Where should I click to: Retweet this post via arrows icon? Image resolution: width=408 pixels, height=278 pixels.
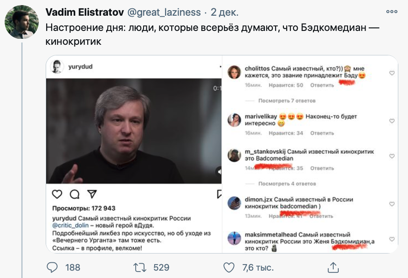coord(139,267)
